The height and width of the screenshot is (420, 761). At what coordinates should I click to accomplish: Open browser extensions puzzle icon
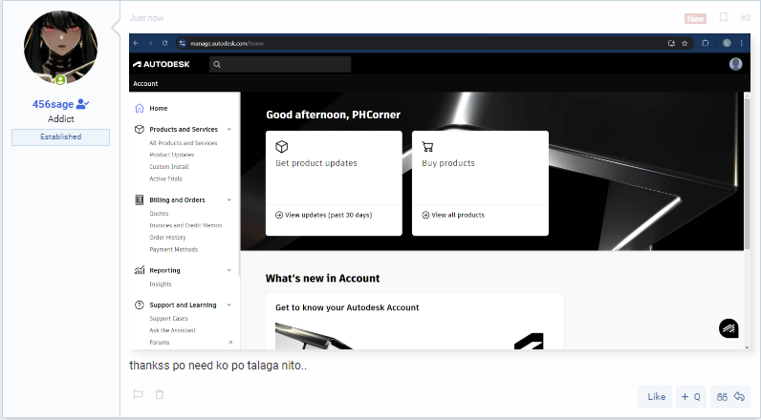pos(706,43)
